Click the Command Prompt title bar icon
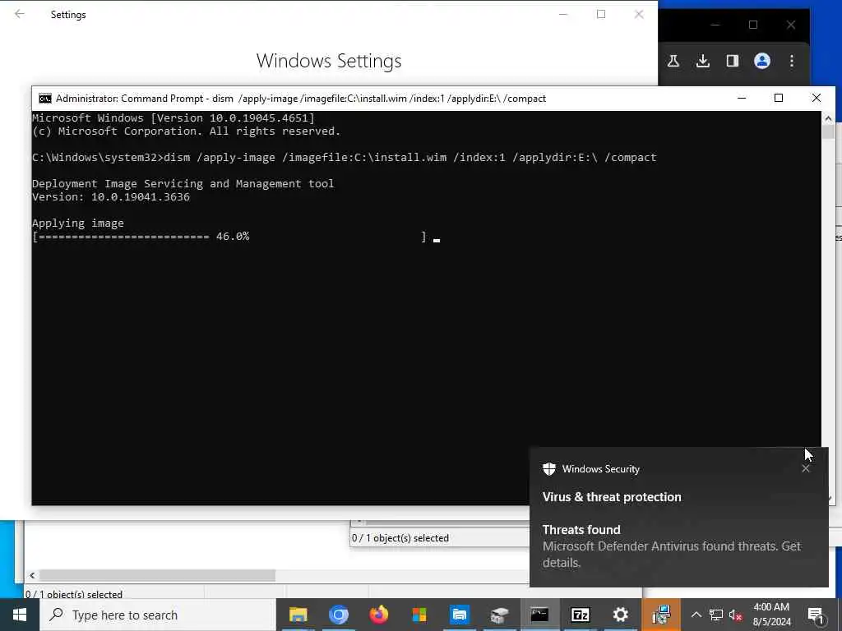This screenshot has width=842, height=631. coord(45,99)
